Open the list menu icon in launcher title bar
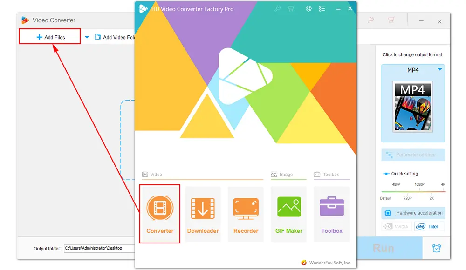This screenshot has width=466, height=270. pyautogui.click(x=322, y=9)
